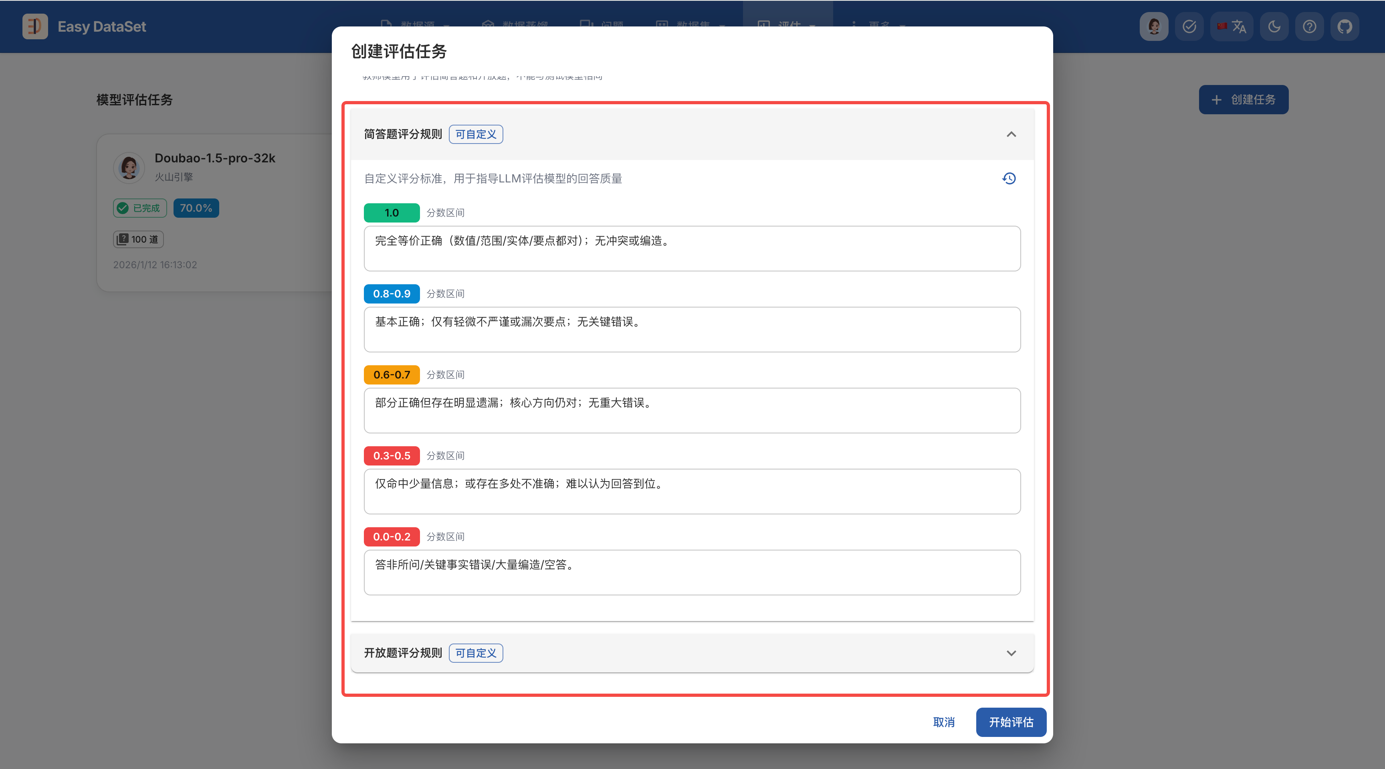Edit the 0.8-0.9 score rule field
The height and width of the screenshot is (769, 1385).
tap(692, 329)
